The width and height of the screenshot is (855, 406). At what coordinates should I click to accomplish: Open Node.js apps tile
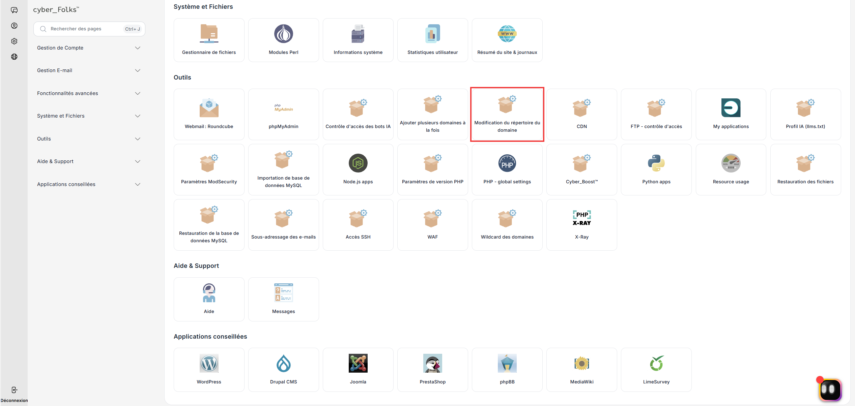pos(358,169)
